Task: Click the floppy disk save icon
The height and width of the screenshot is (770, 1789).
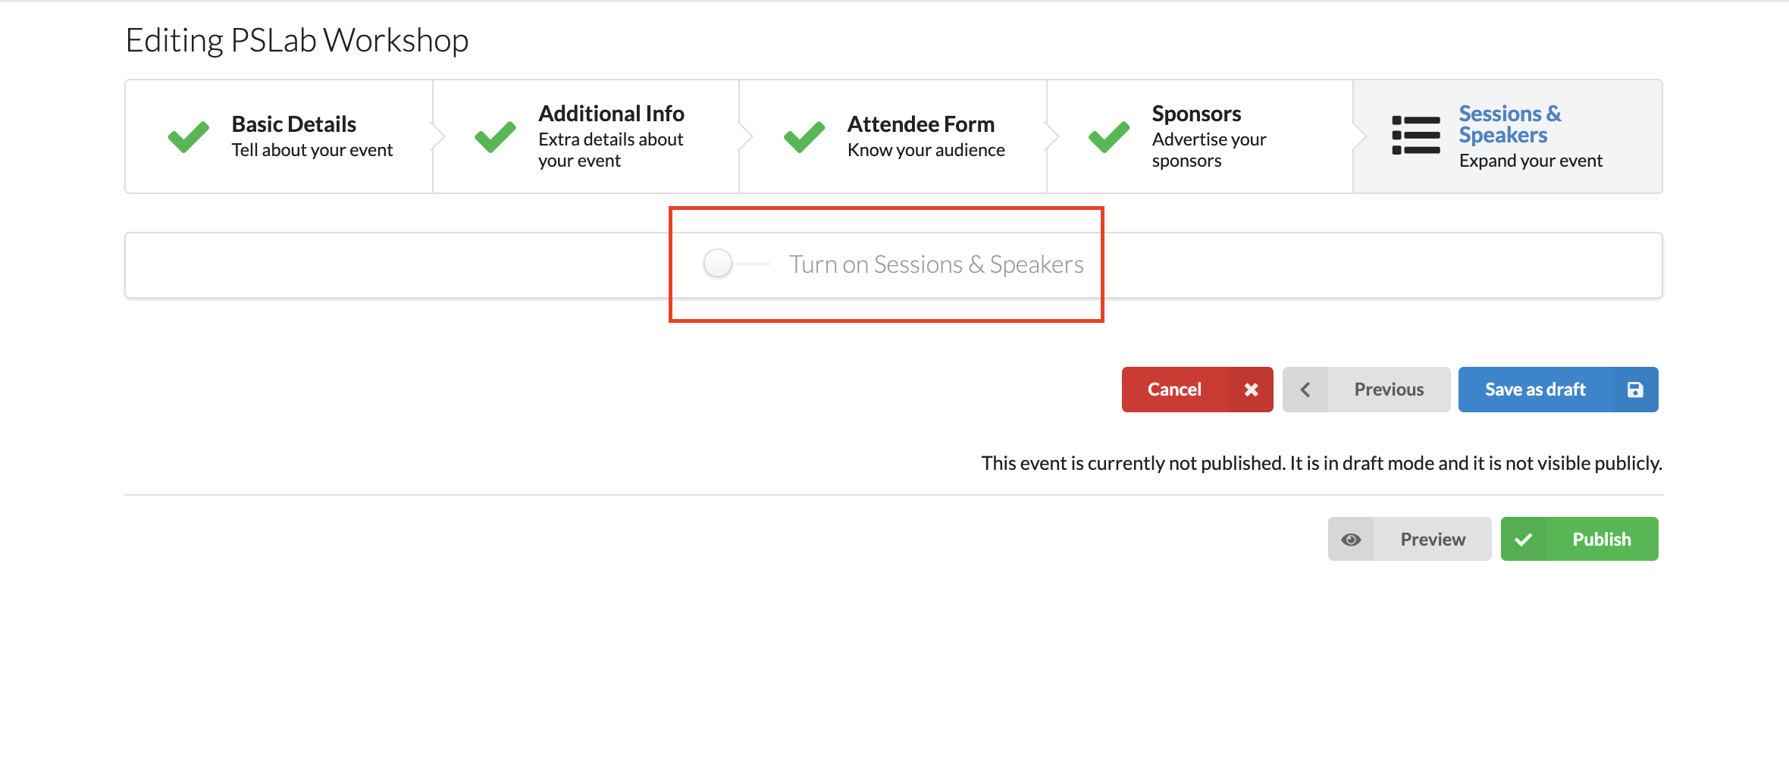Action: 1635,390
